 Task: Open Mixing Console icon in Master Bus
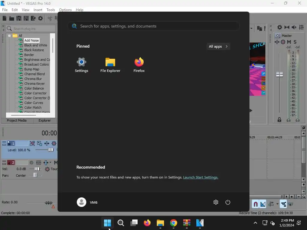coord(301,27)
